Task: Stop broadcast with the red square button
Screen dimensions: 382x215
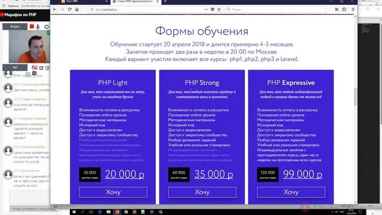Action: (32, 26)
